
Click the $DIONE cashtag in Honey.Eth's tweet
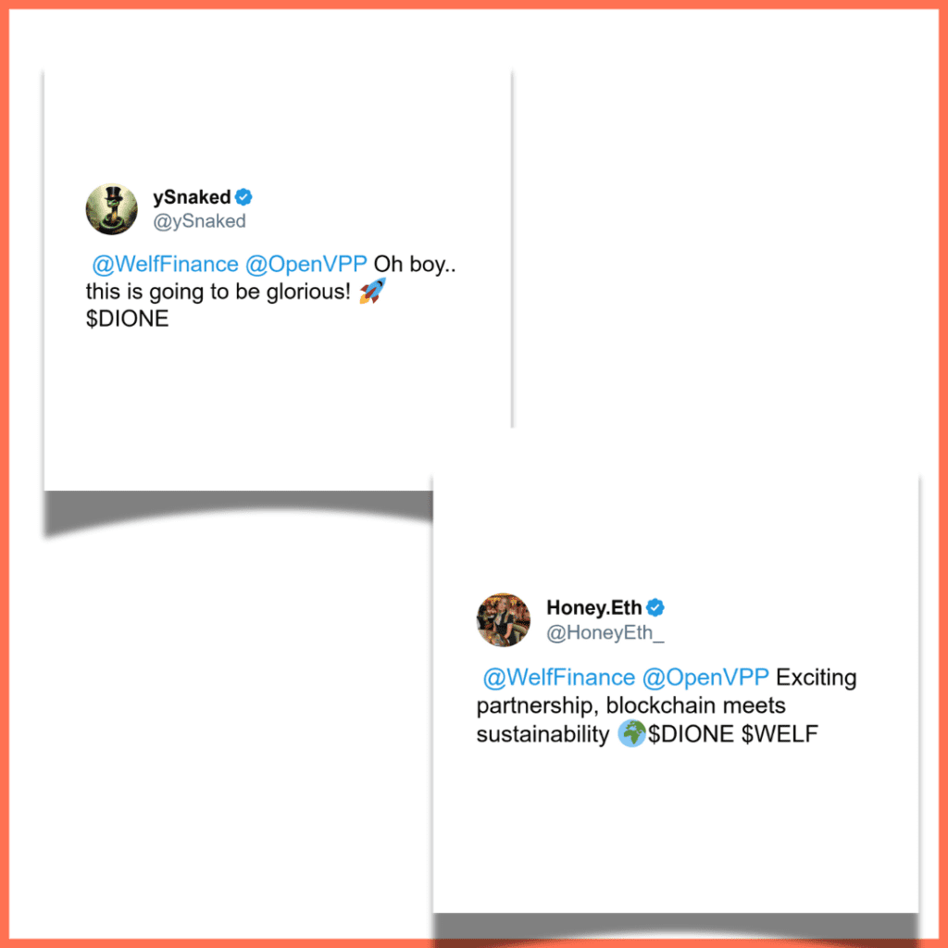[x=691, y=734]
